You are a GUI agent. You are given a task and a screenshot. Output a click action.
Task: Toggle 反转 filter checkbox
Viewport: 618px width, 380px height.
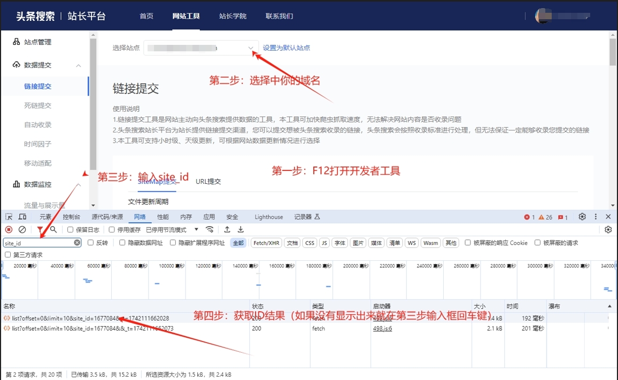click(x=91, y=243)
